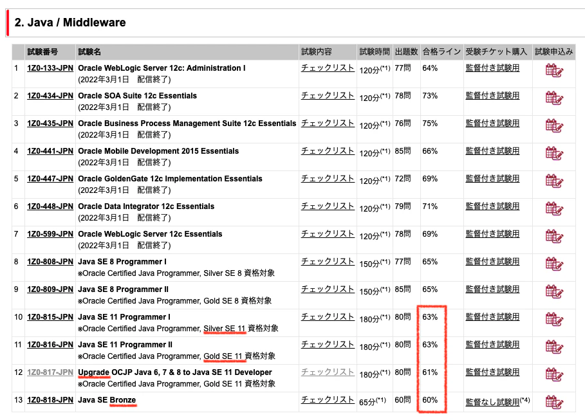The width and height of the screenshot is (585, 420).
Task: Open exam registration calendar icon for 1Z0-448-JPN row
Action: 554,208
